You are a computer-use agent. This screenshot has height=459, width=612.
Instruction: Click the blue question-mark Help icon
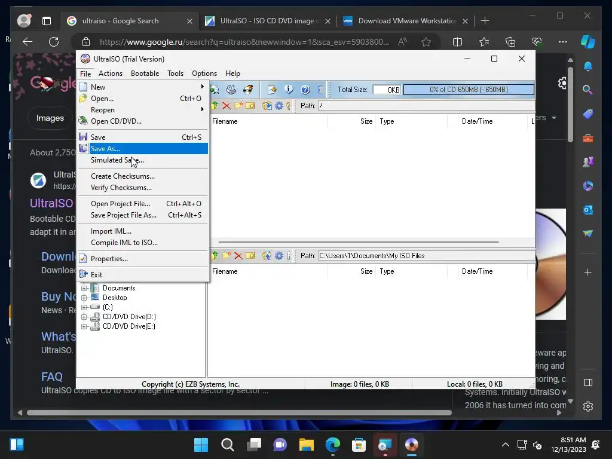click(x=305, y=90)
